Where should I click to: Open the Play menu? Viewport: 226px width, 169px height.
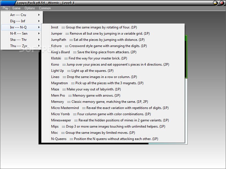[5, 8]
